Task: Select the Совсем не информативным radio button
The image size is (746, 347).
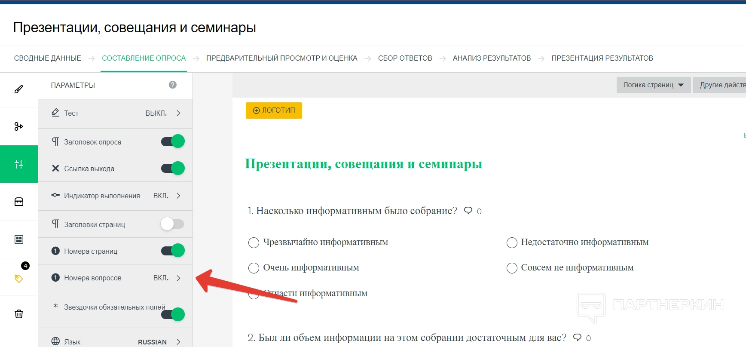Action: pyautogui.click(x=512, y=268)
